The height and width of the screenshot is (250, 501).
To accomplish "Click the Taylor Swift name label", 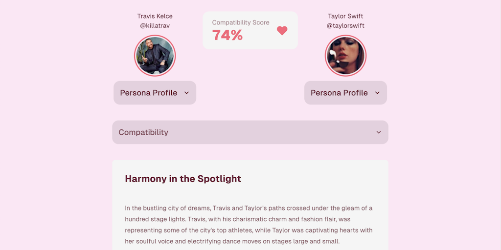I will click(x=345, y=16).
